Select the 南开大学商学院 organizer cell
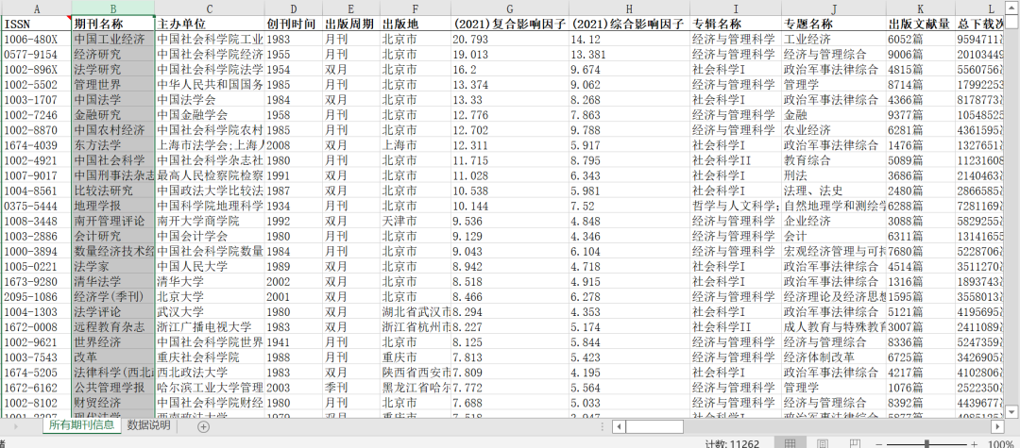Image resolution: width=1020 pixels, height=448 pixels. coord(210,222)
